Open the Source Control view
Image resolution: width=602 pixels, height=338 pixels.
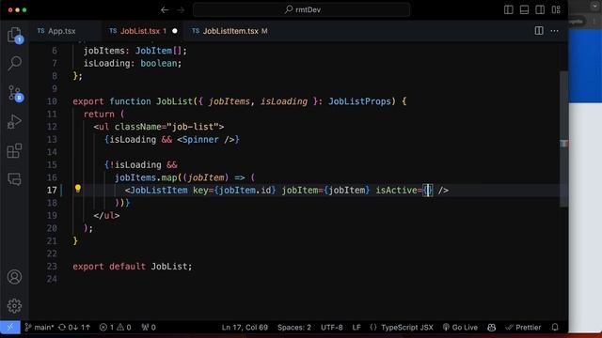tap(15, 93)
